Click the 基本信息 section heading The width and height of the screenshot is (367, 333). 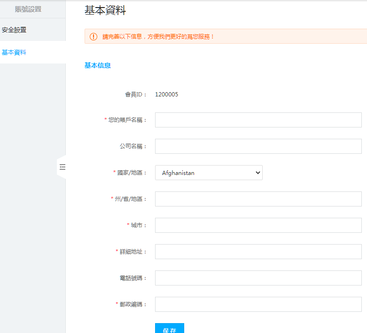pos(98,65)
